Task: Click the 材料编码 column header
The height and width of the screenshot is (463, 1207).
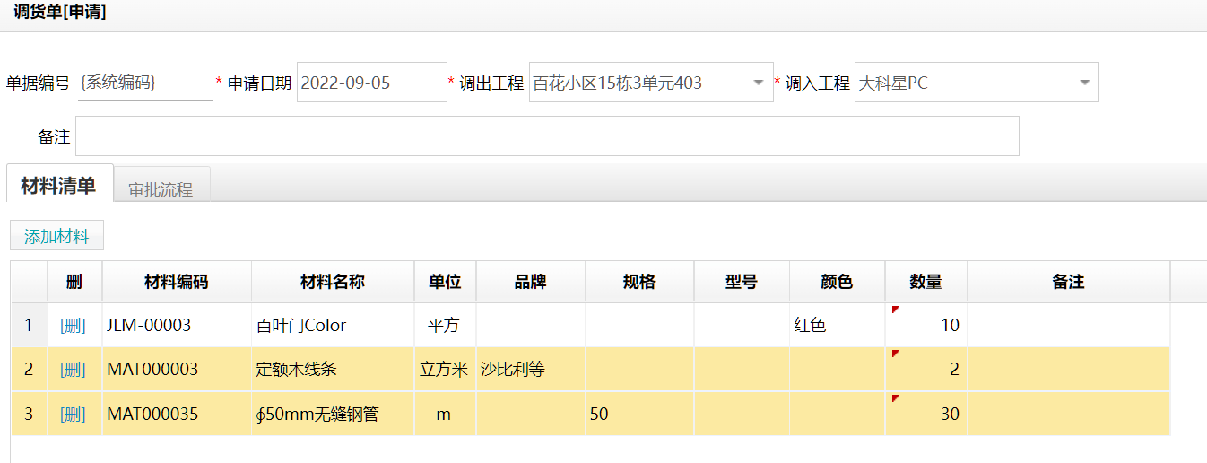Action: pyautogui.click(x=177, y=282)
